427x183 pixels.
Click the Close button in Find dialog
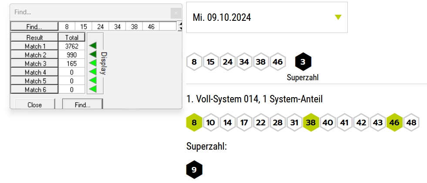[x=34, y=104]
